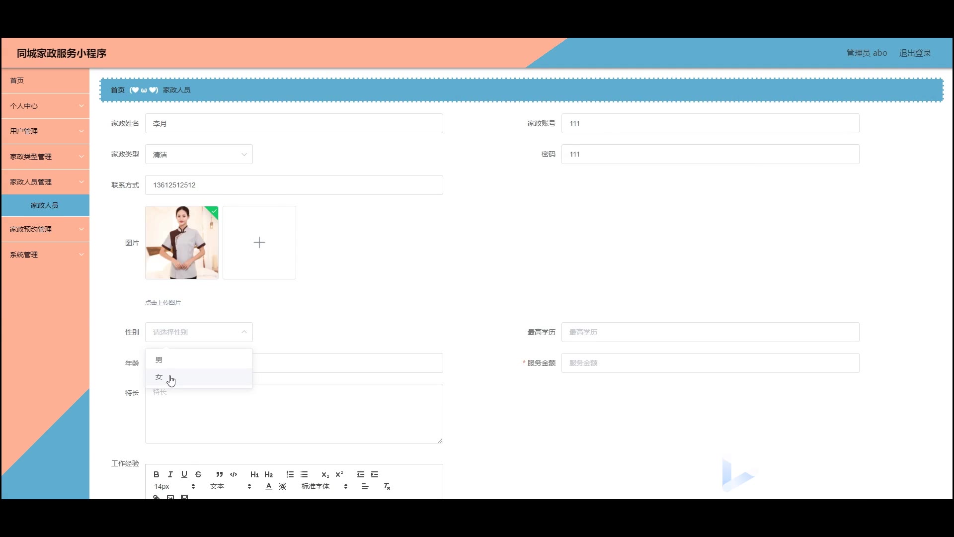Focus the 密码 password field
The width and height of the screenshot is (954, 537).
pyautogui.click(x=710, y=154)
